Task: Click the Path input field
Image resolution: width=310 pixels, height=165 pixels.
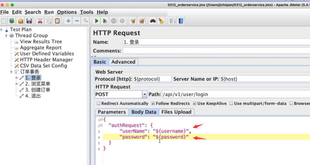Action: (236, 95)
